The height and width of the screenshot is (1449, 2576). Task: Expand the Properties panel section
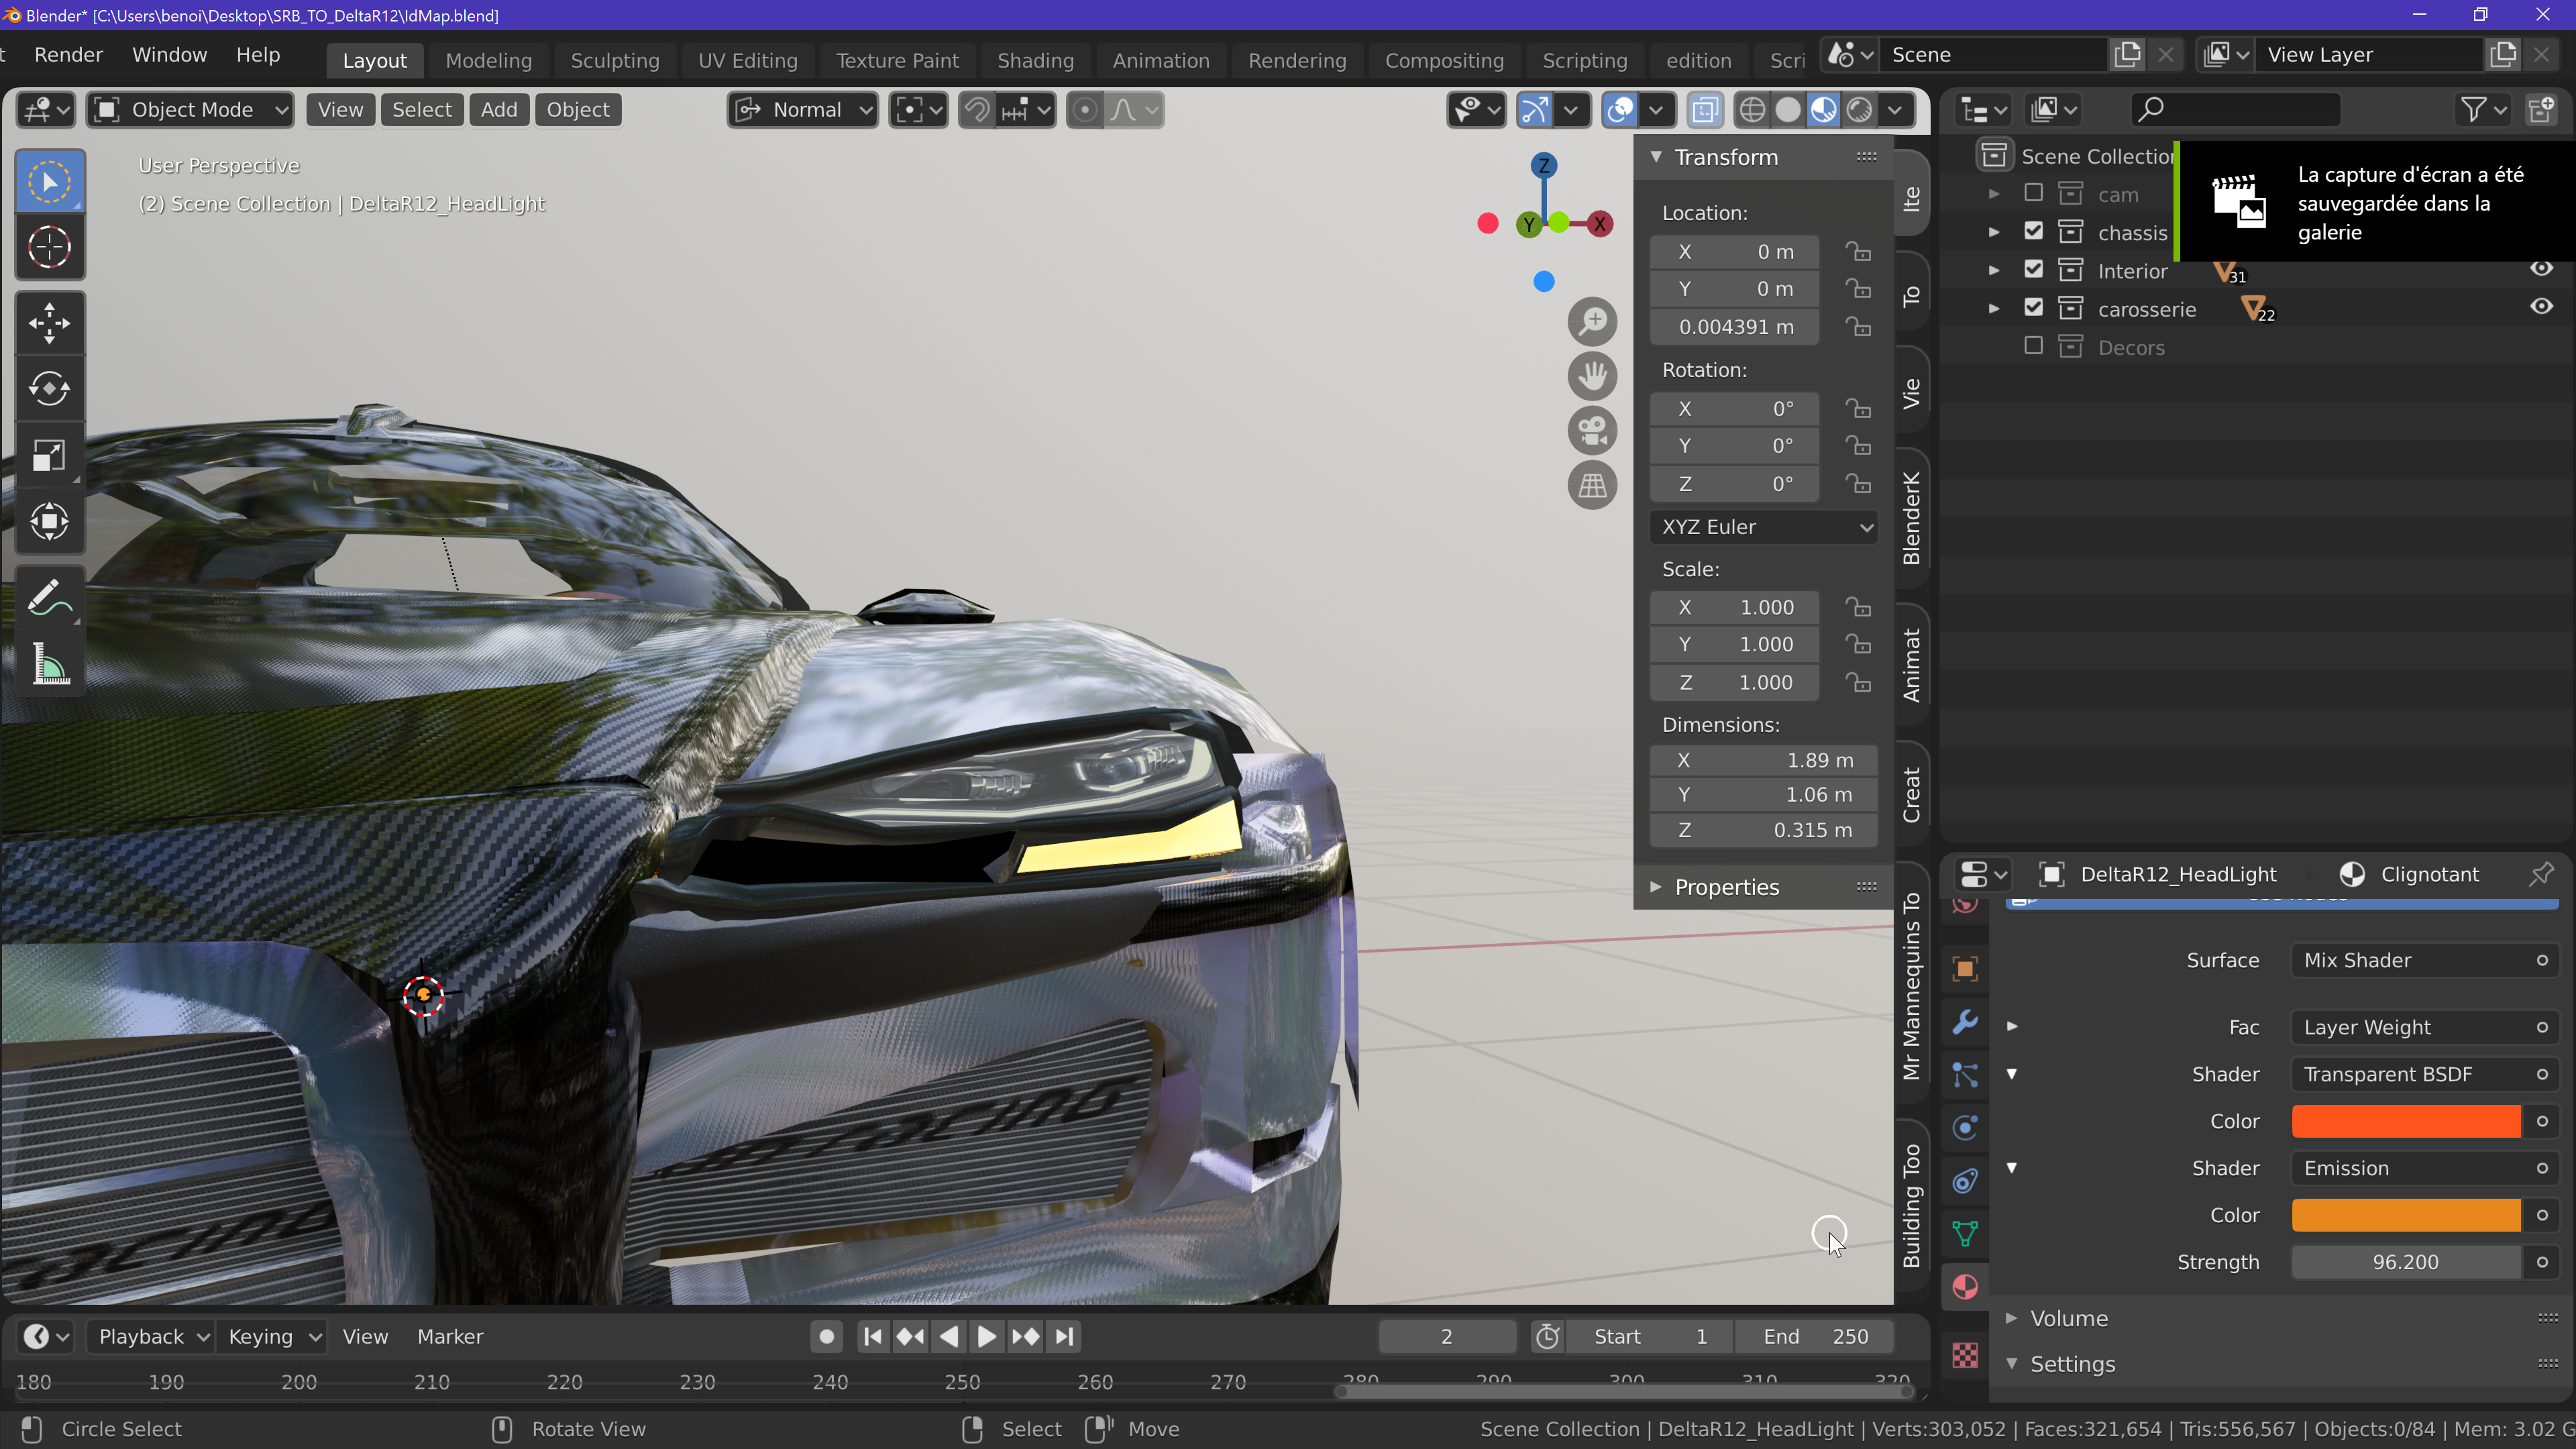coord(1726,887)
